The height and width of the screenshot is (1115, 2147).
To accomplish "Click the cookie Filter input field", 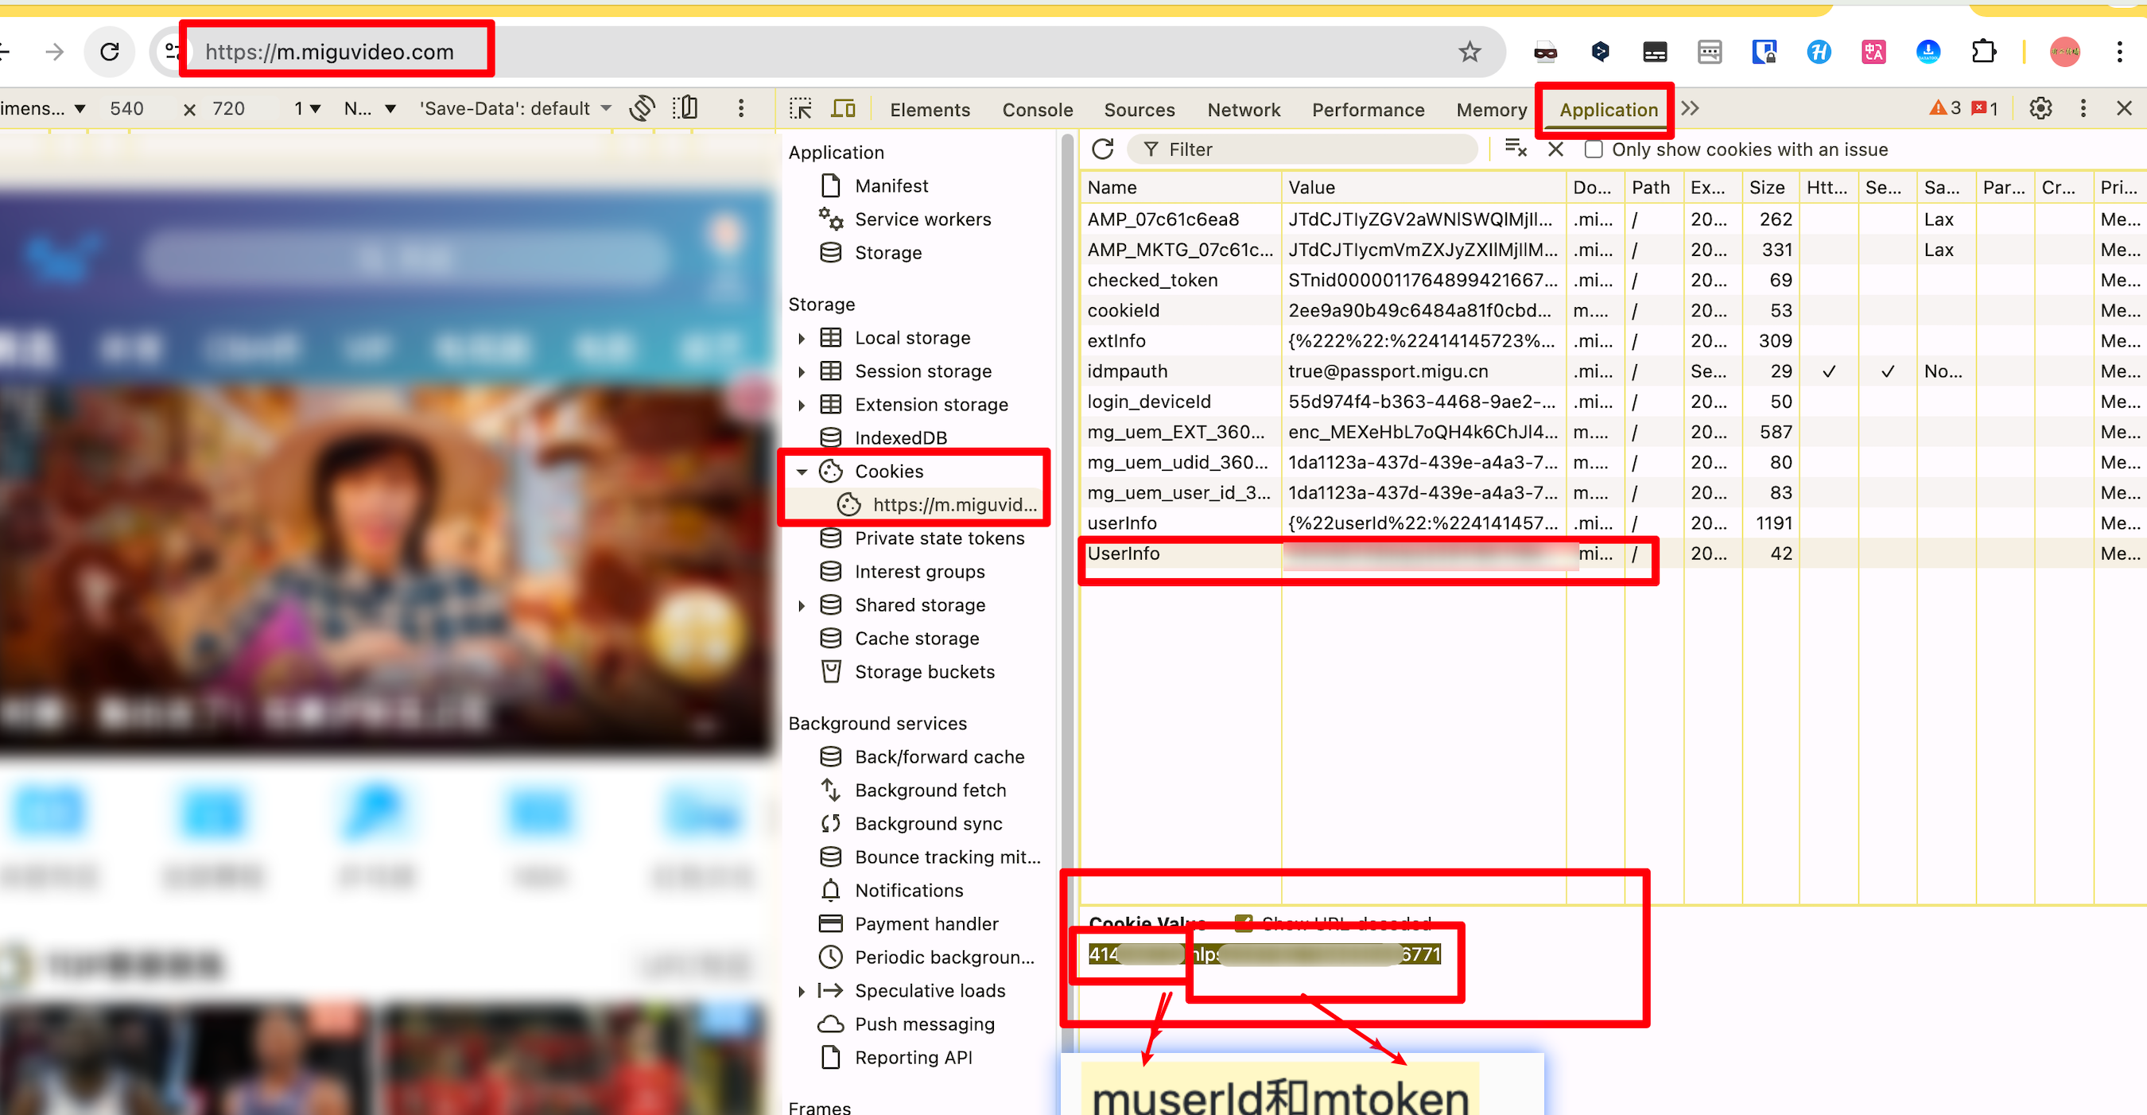I will tap(1302, 150).
